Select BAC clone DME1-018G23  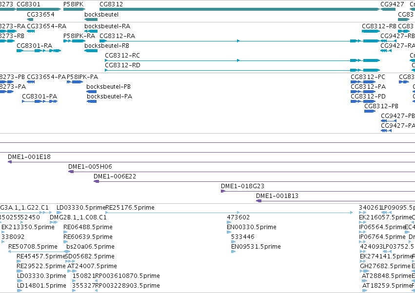click(x=242, y=186)
